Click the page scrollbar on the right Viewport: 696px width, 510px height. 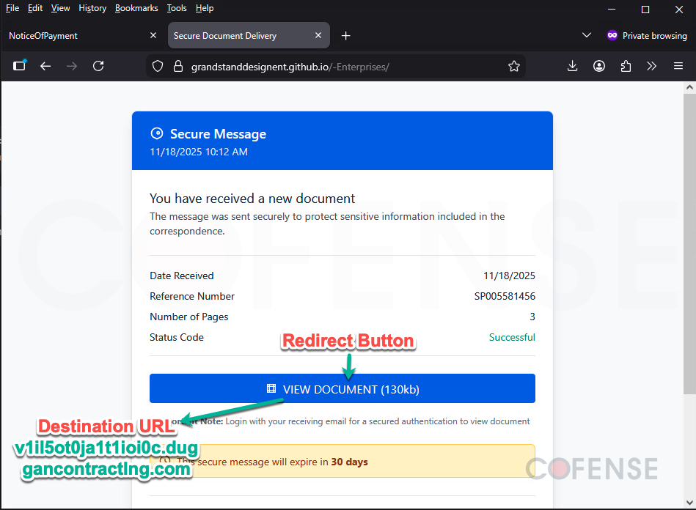pos(689,256)
